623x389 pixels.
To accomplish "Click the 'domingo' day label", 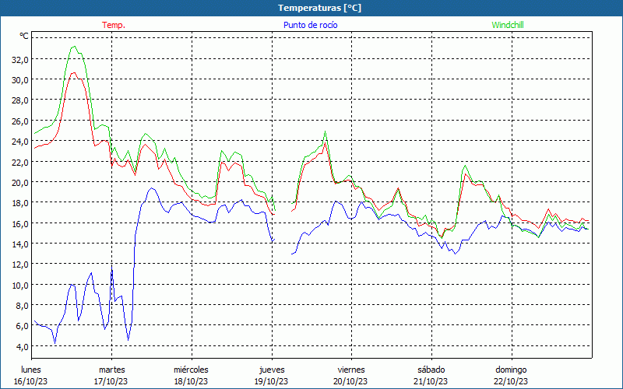I will pos(511,370).
